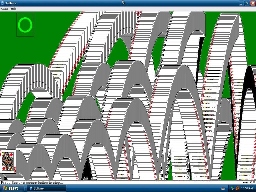Click the system tray clock

point(247,188)
